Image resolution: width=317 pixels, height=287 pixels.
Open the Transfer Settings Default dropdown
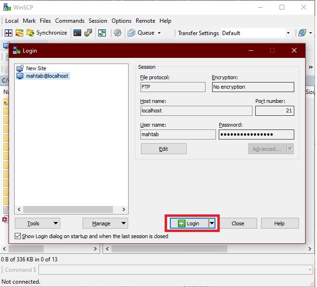tap(256, 33)
